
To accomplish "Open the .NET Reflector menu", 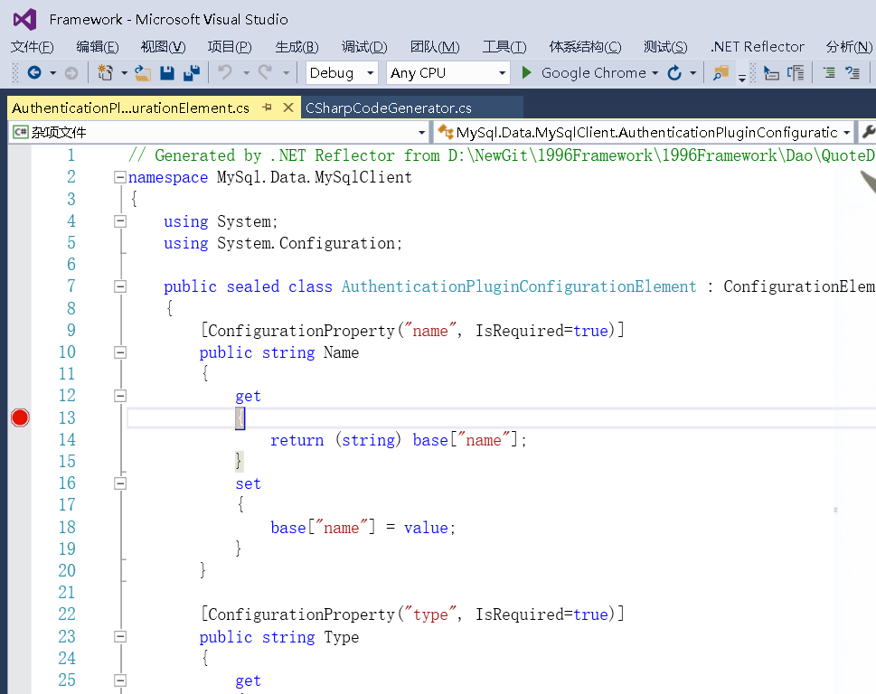I will [x=757, y=47].
